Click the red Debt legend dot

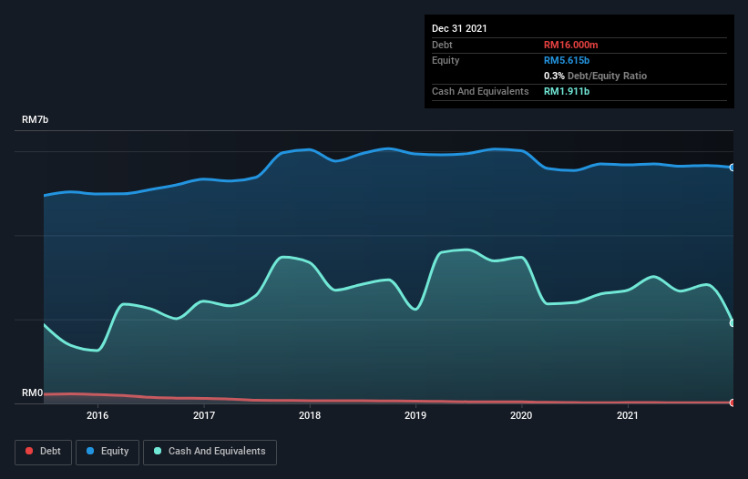click(29, 451)
